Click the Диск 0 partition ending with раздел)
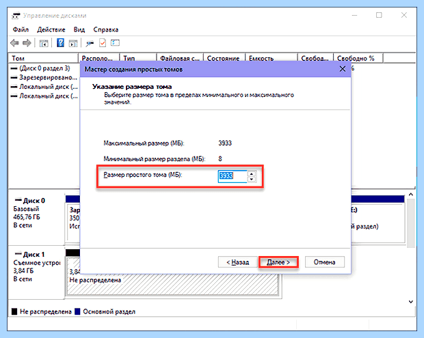The image size is (424, 338). (377, 223)
